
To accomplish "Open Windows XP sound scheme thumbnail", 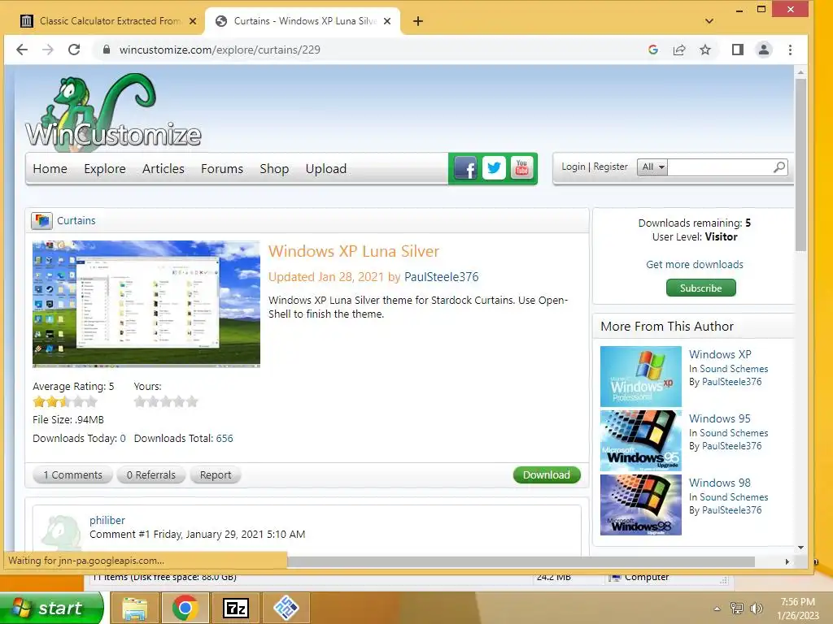I will tap(641, 376).
